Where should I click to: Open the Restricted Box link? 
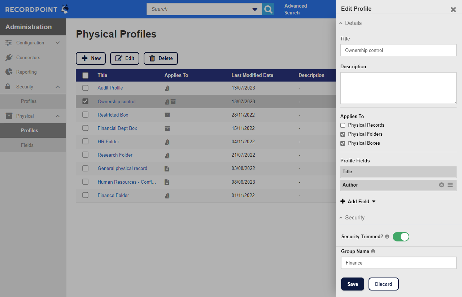[113, 115]
